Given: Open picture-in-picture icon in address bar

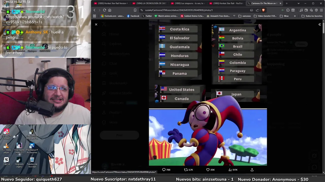Looking at the screenshot, I should 251,10.
